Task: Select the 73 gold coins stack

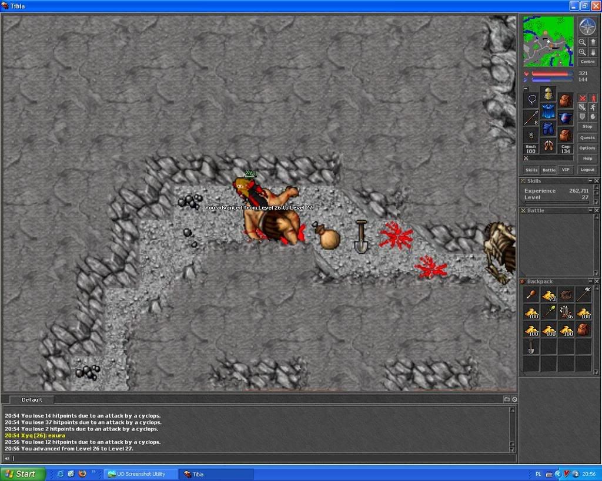Action: click(549, 295)
